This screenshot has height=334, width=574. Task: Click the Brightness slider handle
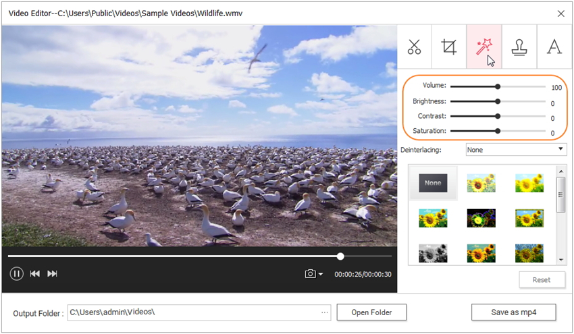coord(498,101)
